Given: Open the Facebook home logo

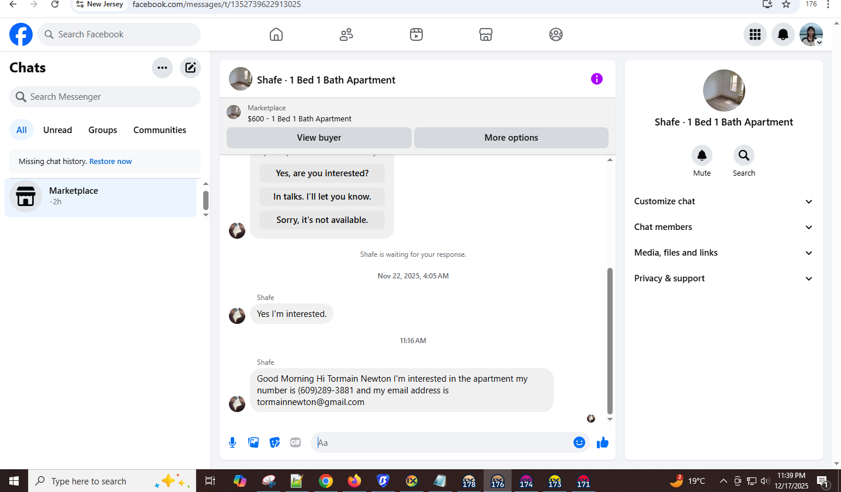Looking at the screenshot, I should [x=21, y=34].
